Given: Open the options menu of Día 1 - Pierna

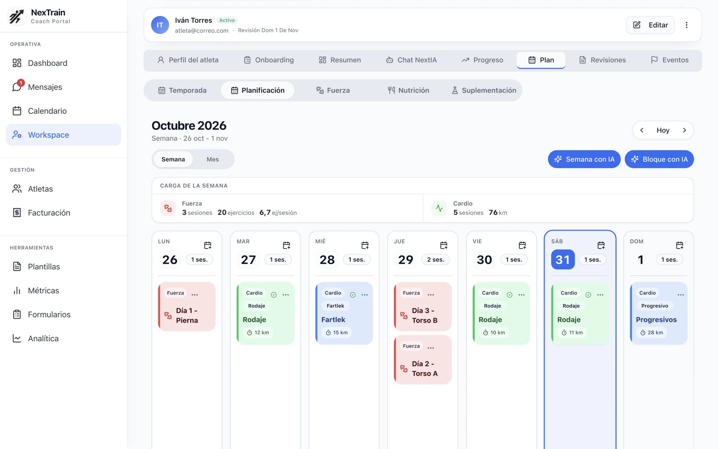Looking at the screenshot, I should point(195,295).
